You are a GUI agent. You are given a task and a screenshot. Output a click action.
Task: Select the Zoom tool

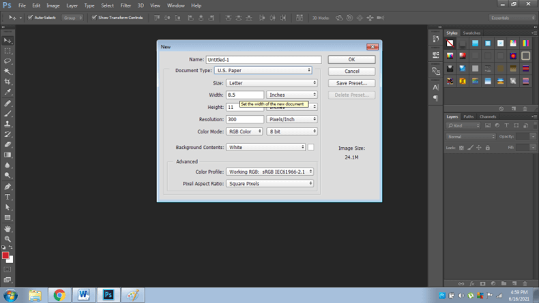pyautogui.click(x=8, y=238)
